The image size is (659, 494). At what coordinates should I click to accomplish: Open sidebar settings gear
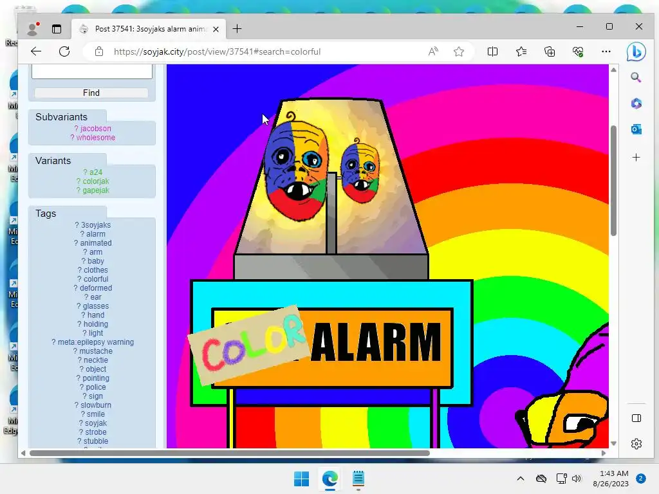(636, 444)
